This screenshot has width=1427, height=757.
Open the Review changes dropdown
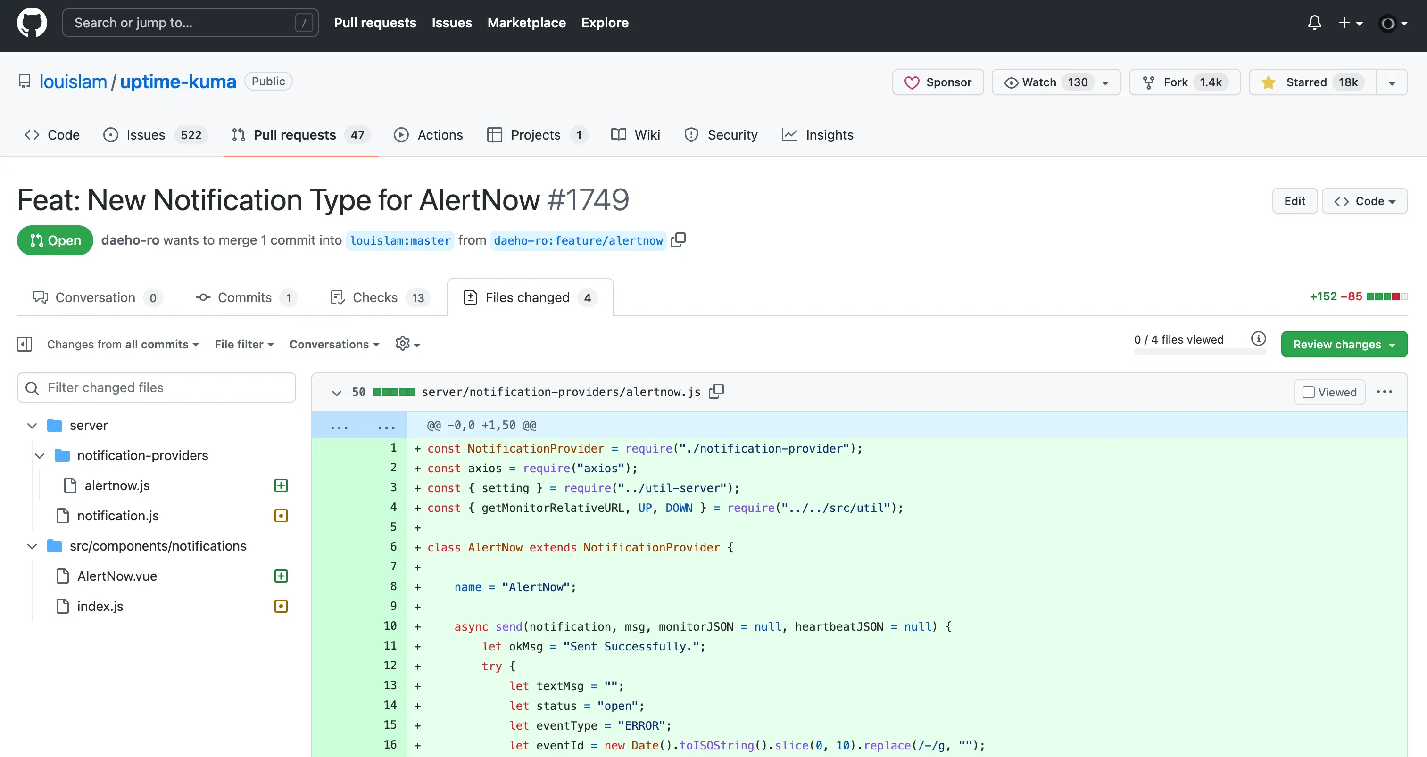[x=1344, y=344]
